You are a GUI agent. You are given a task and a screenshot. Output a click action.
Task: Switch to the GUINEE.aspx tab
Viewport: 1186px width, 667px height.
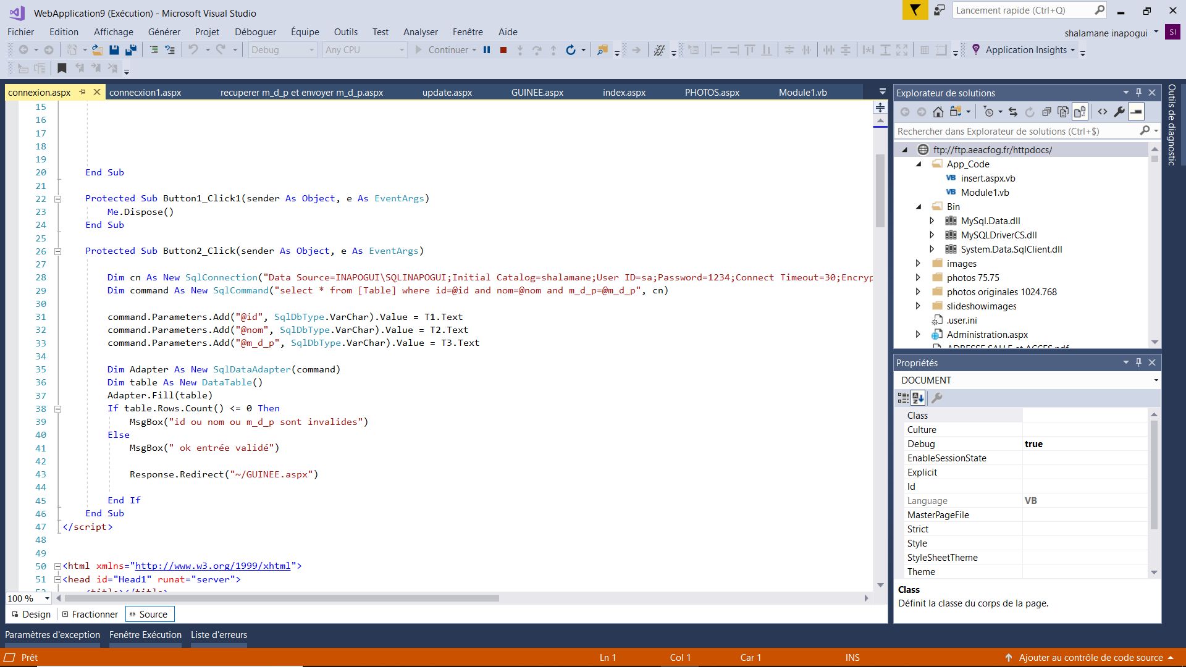click(x=537, y=93)
